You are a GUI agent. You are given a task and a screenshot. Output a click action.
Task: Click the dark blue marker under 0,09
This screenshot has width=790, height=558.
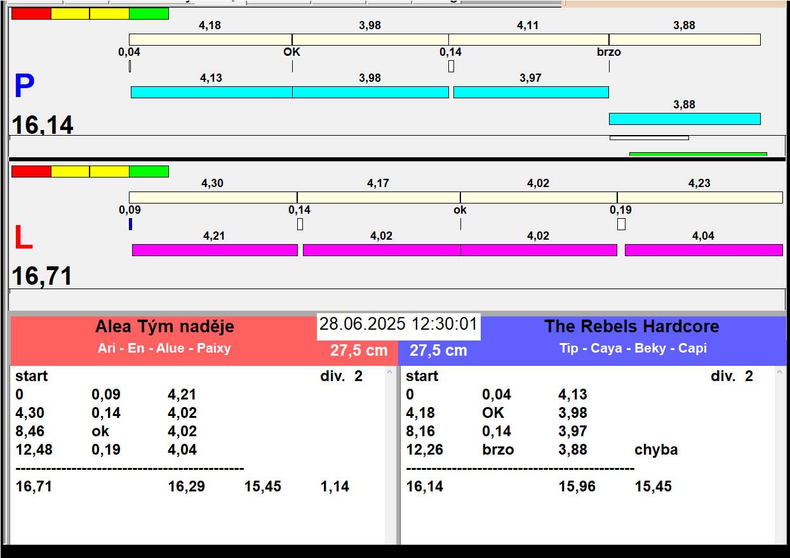130,224
